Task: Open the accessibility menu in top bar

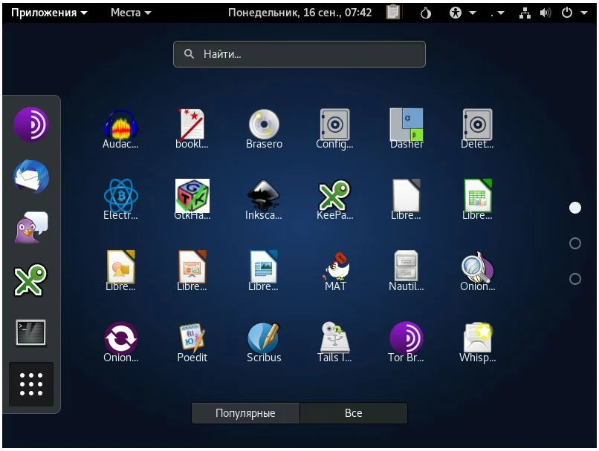Action: [x=462, y=13]
